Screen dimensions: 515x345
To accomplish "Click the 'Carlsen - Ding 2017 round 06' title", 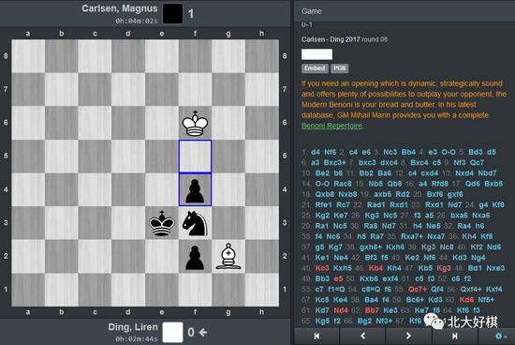I will (x=345, y=39).
